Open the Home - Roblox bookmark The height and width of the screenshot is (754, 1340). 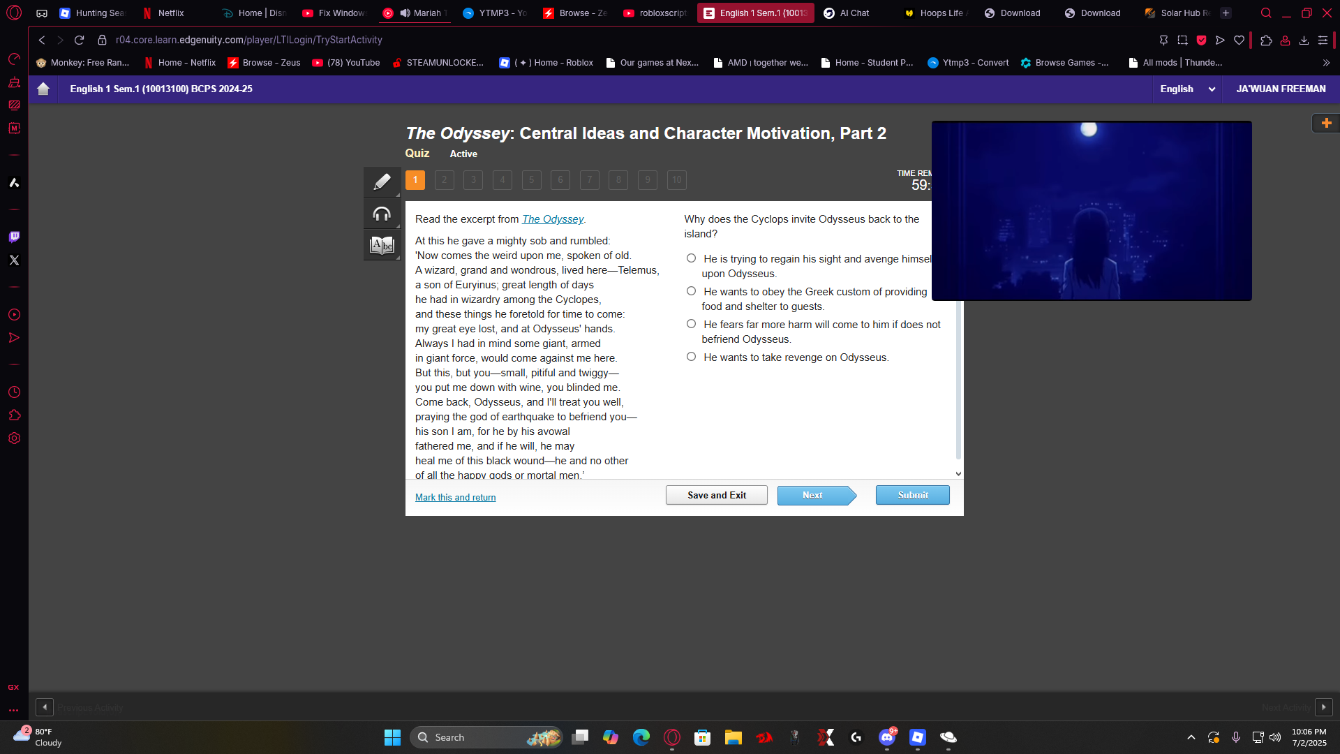(x=546, y=63)
